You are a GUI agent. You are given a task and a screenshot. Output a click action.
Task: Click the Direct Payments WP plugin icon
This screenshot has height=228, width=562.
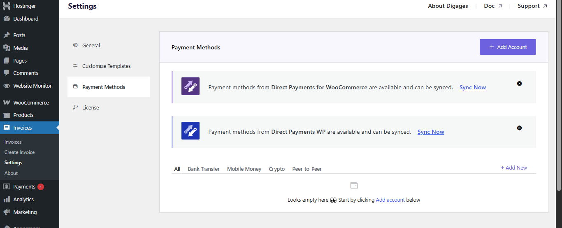click(190, 130)
